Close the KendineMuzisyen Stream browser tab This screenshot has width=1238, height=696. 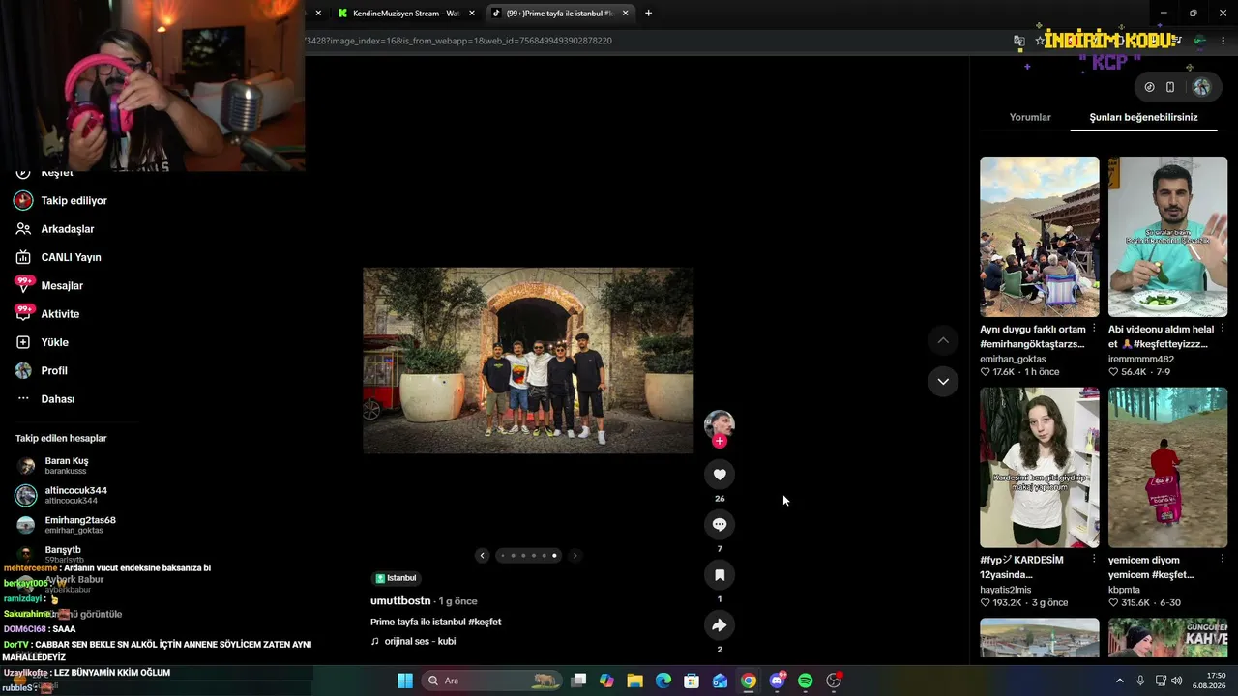[x=472, y=14]
